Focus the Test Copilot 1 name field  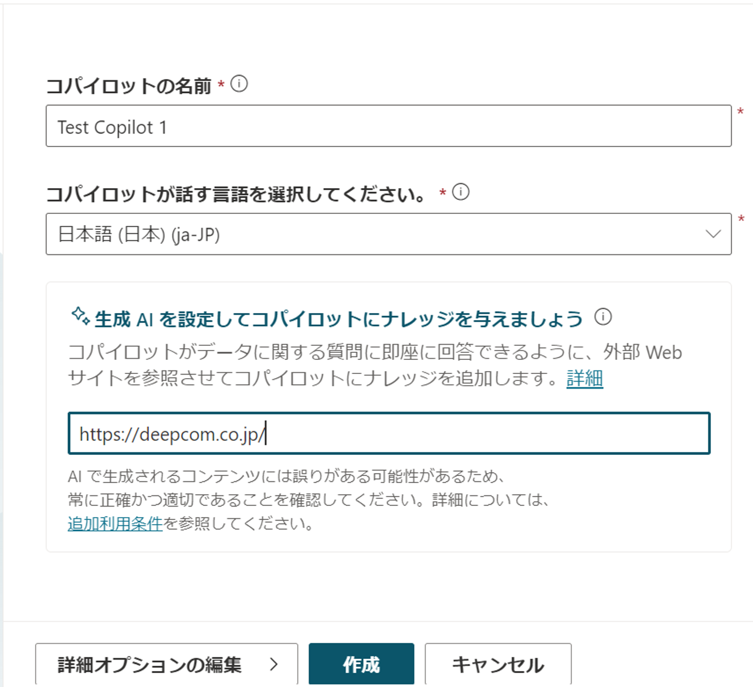point(388,126)
